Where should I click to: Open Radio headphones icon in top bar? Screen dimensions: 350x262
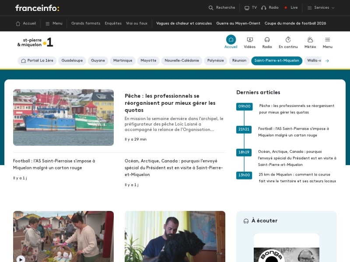(x=264, y=8)
